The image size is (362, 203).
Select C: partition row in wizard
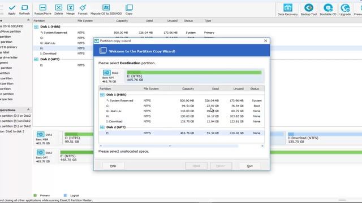pos(182,106)
